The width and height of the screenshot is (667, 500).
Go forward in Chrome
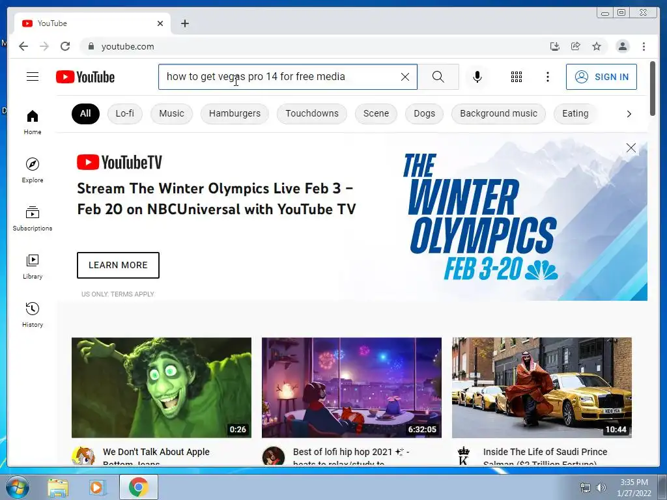click(44, 46)
